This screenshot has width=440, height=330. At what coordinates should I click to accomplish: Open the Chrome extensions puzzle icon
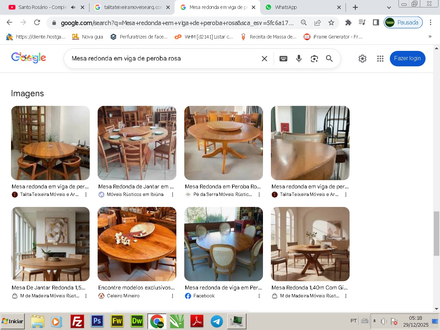pos(348,23)
